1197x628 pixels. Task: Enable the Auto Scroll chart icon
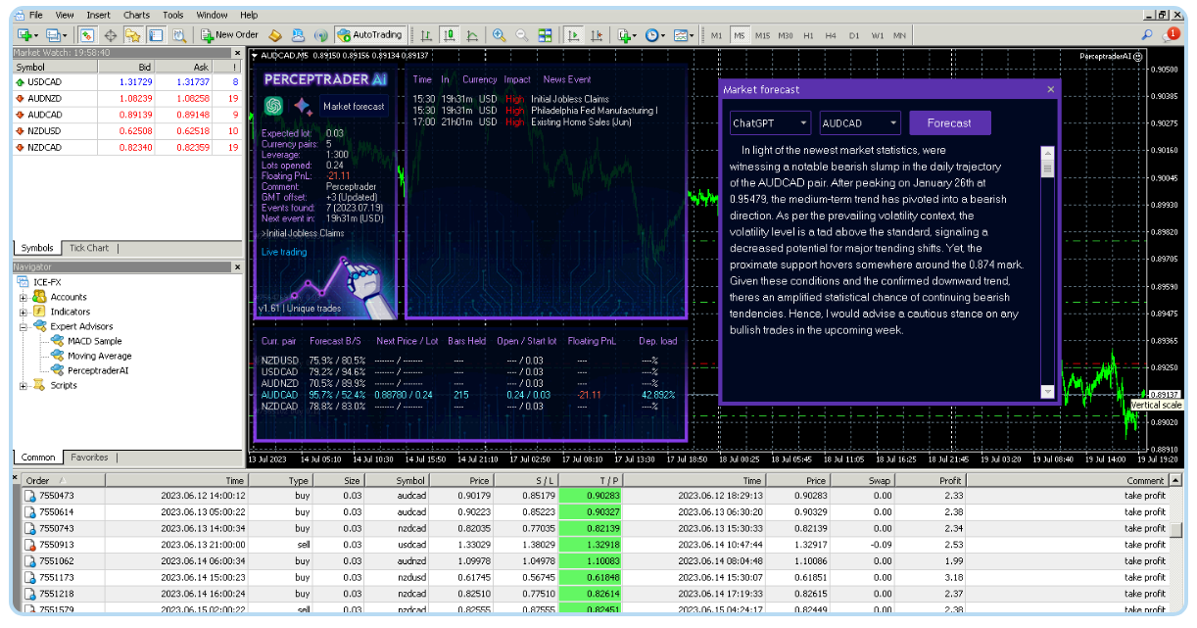[573, 35]
